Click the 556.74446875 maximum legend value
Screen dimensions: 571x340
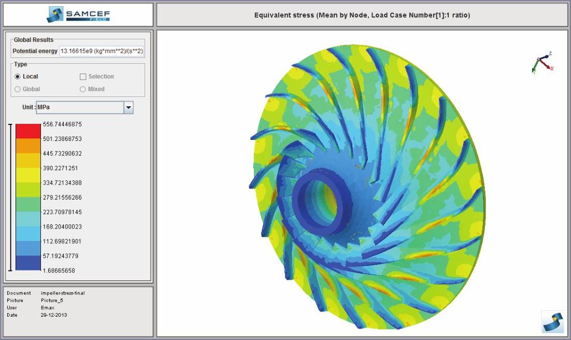(x=62, y=124)
